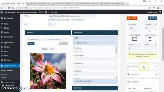Click the browser back arrow
The width and height of the screenshot is (164, 92).
click(2, 8)
